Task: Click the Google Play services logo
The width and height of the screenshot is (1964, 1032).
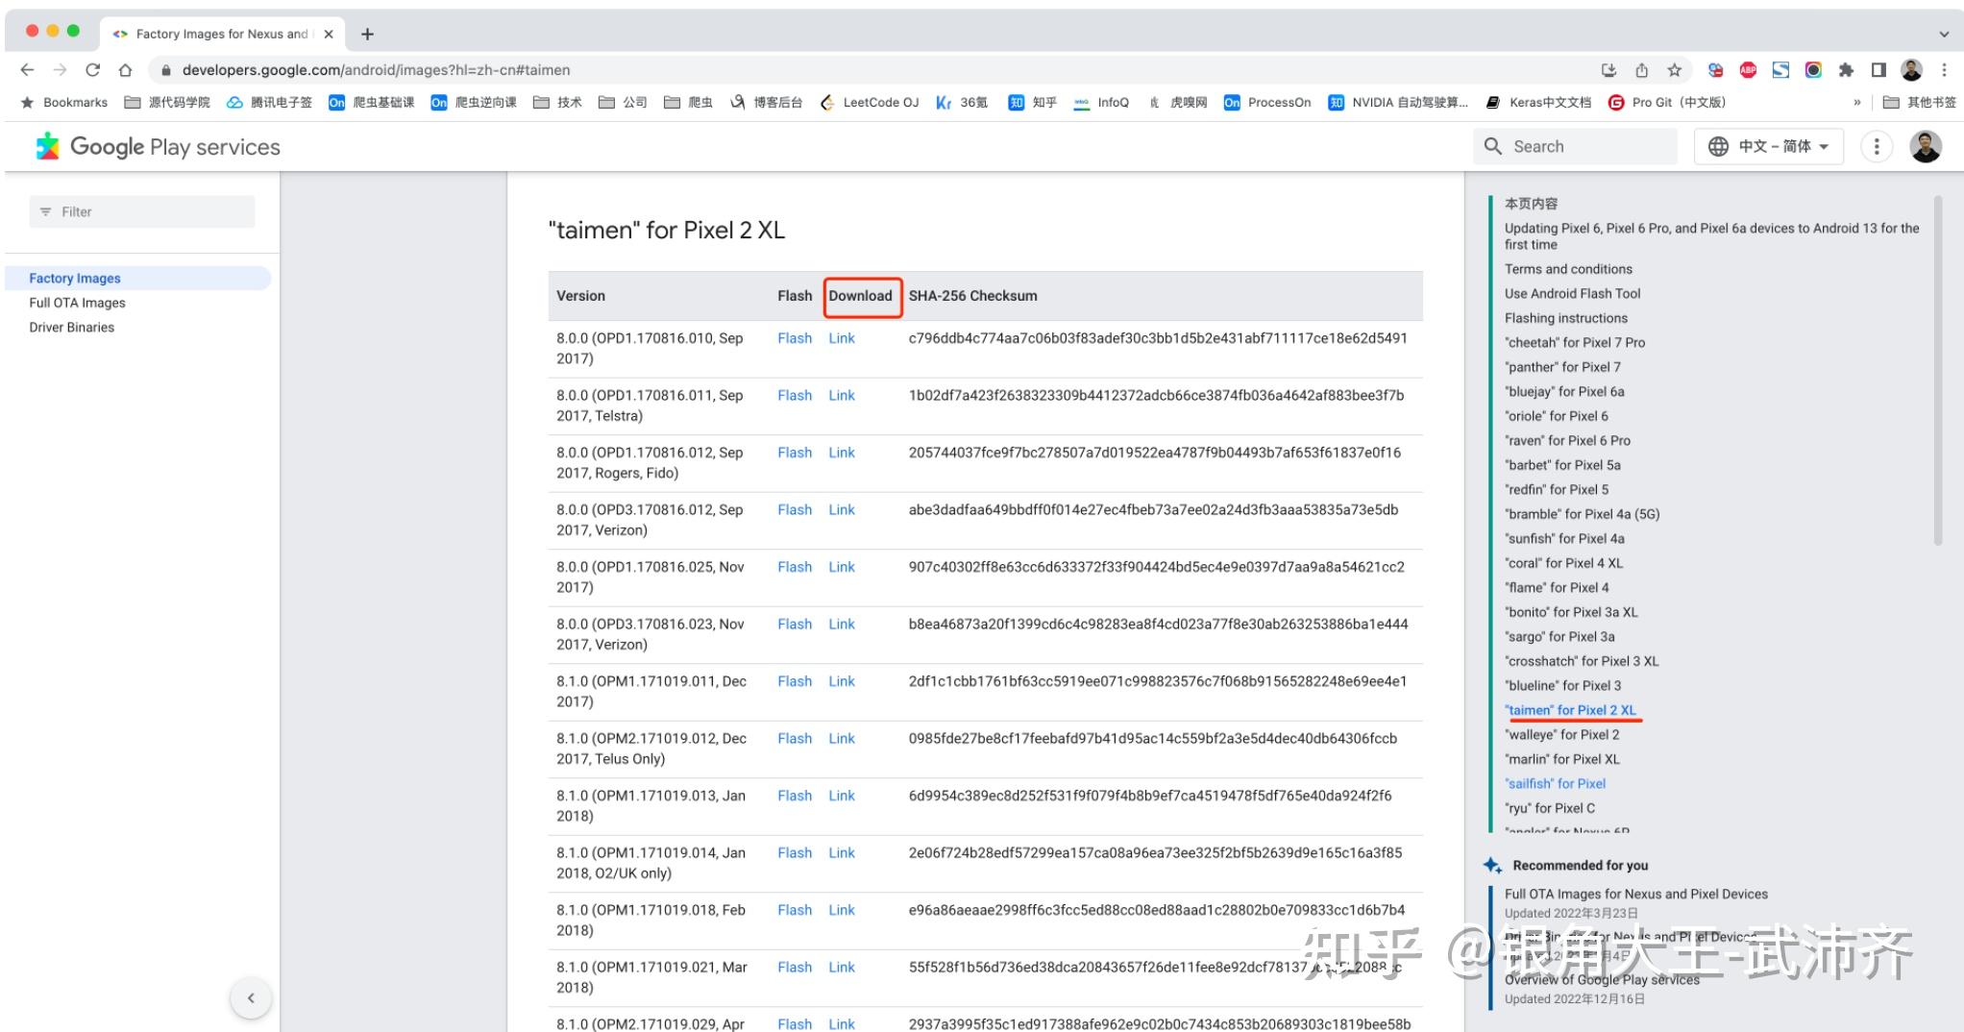Action: (159, 146)
